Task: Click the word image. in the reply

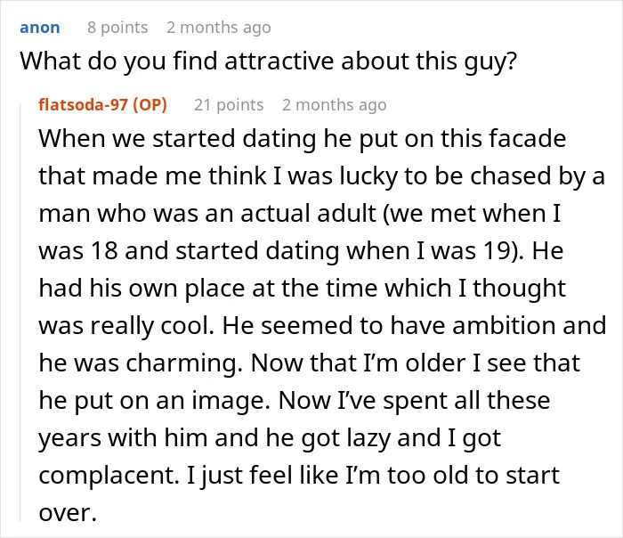Action: pyautogui.click(x=231, y=401)
